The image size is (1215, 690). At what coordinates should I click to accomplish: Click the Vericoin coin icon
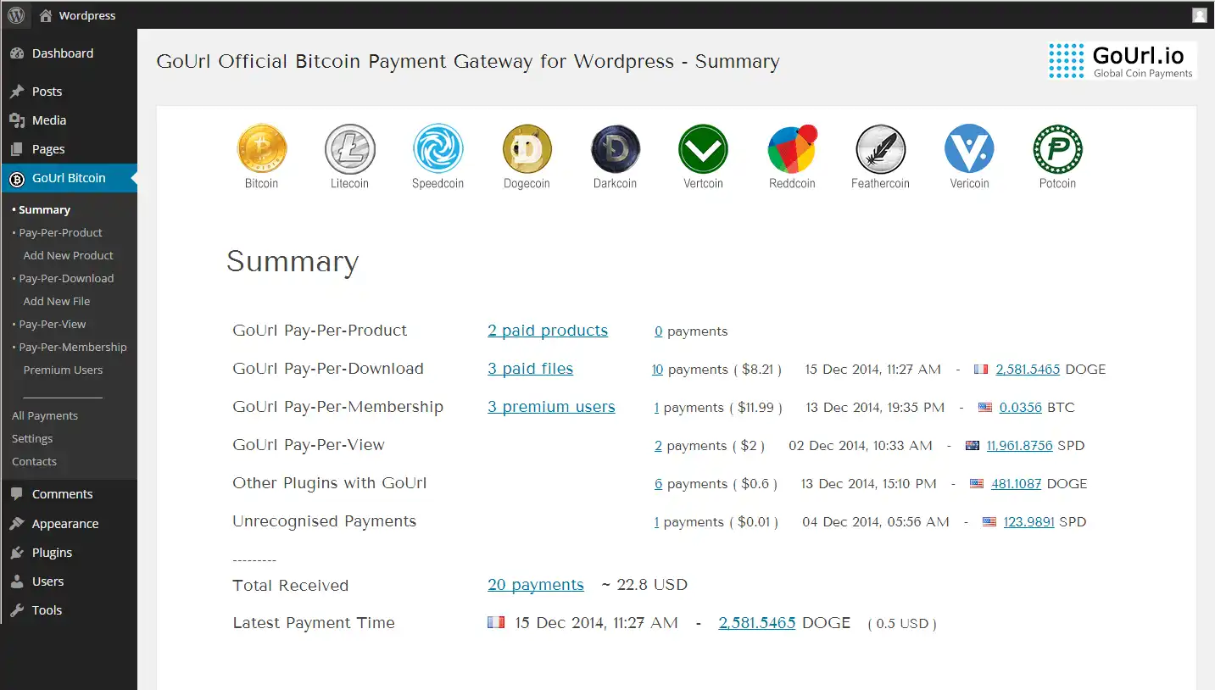click(x=969, y=149)
